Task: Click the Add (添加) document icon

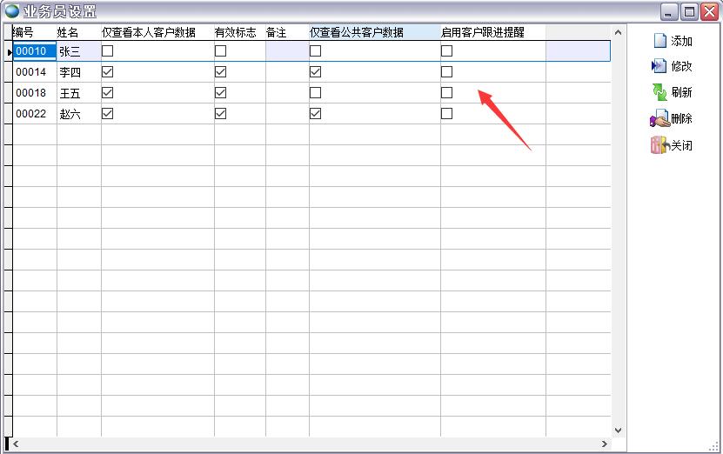Action: pyautogui.click(x=659, y=41)
